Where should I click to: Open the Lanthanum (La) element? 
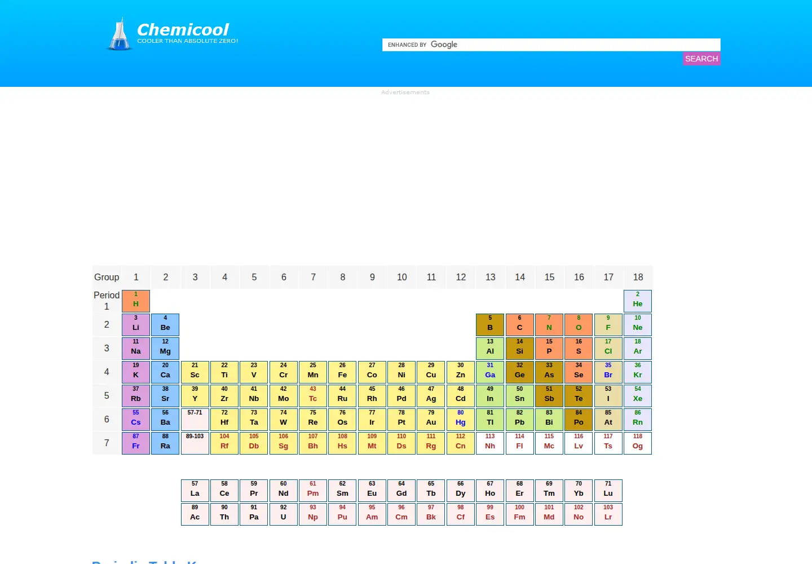(x=195, y=491)
